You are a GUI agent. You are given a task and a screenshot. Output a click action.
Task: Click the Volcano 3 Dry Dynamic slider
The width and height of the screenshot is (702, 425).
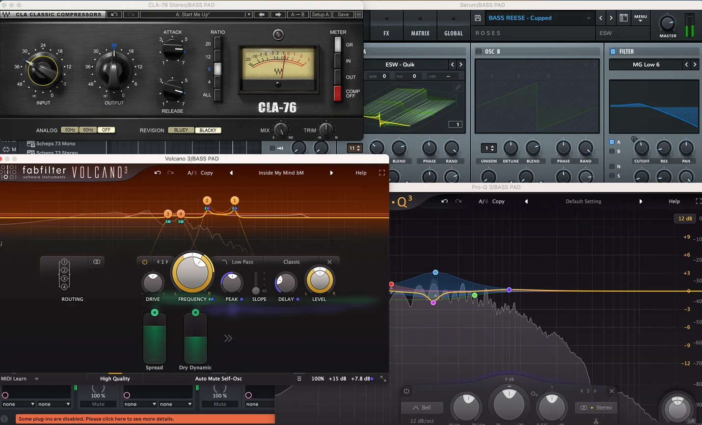(x=195, y=339)
